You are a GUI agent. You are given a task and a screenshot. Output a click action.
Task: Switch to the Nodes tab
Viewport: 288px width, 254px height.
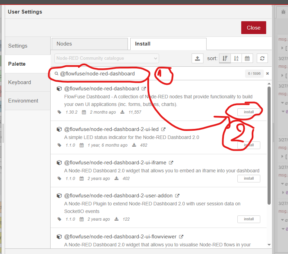pyautogui.click(x=89, y=44)
